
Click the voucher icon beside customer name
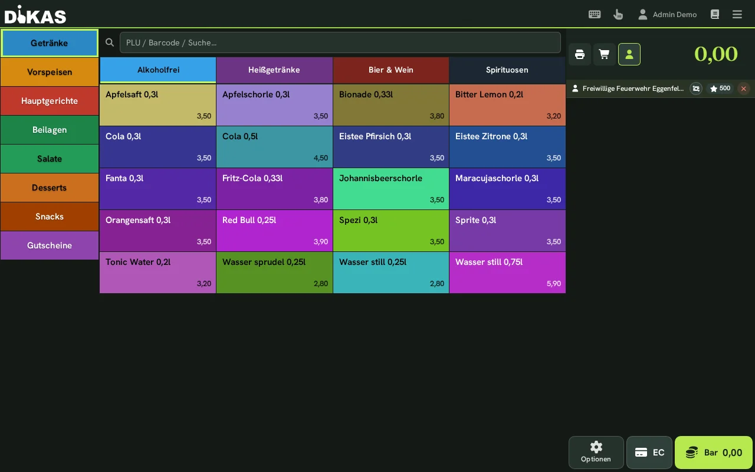[696, 88]
